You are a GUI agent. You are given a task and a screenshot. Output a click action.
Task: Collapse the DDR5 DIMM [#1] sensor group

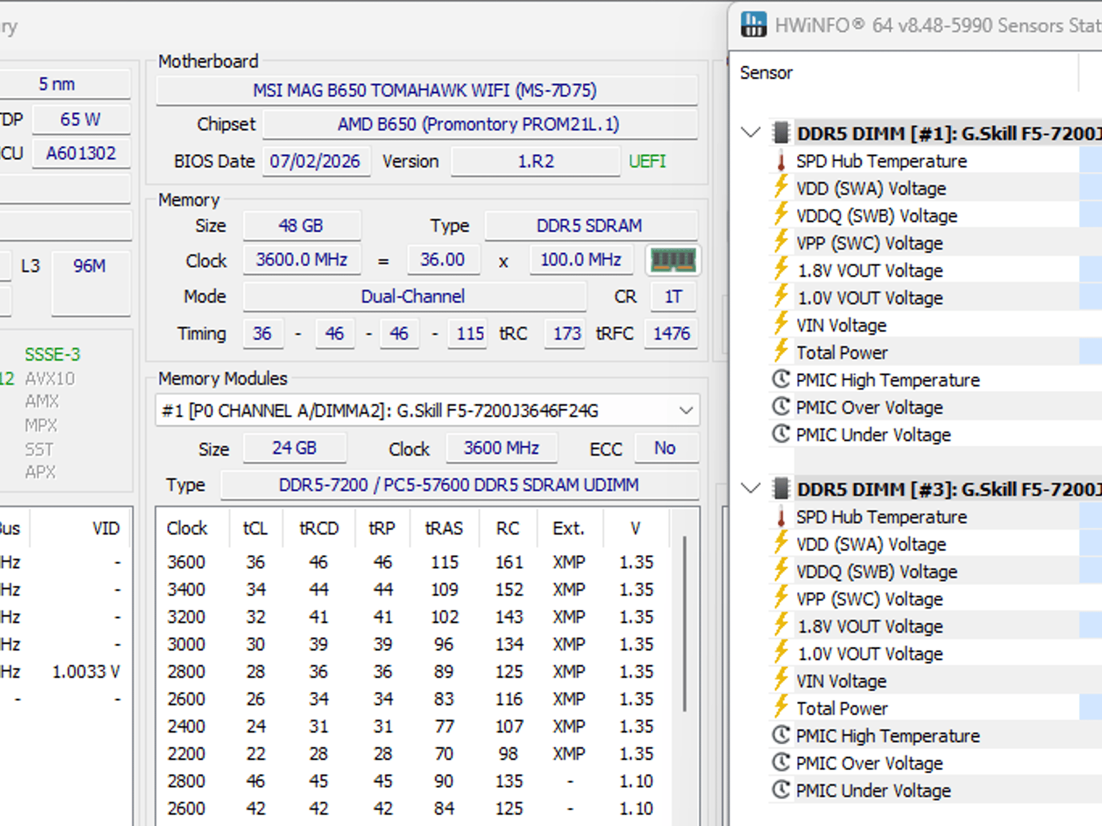tap(750, 132)
